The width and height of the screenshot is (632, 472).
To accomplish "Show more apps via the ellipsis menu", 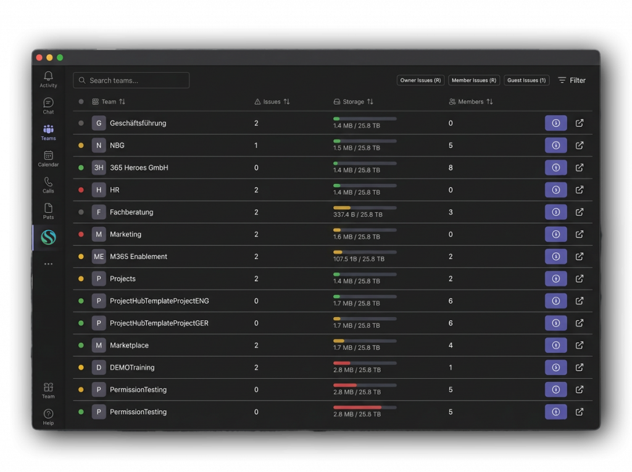I will 48,264.
